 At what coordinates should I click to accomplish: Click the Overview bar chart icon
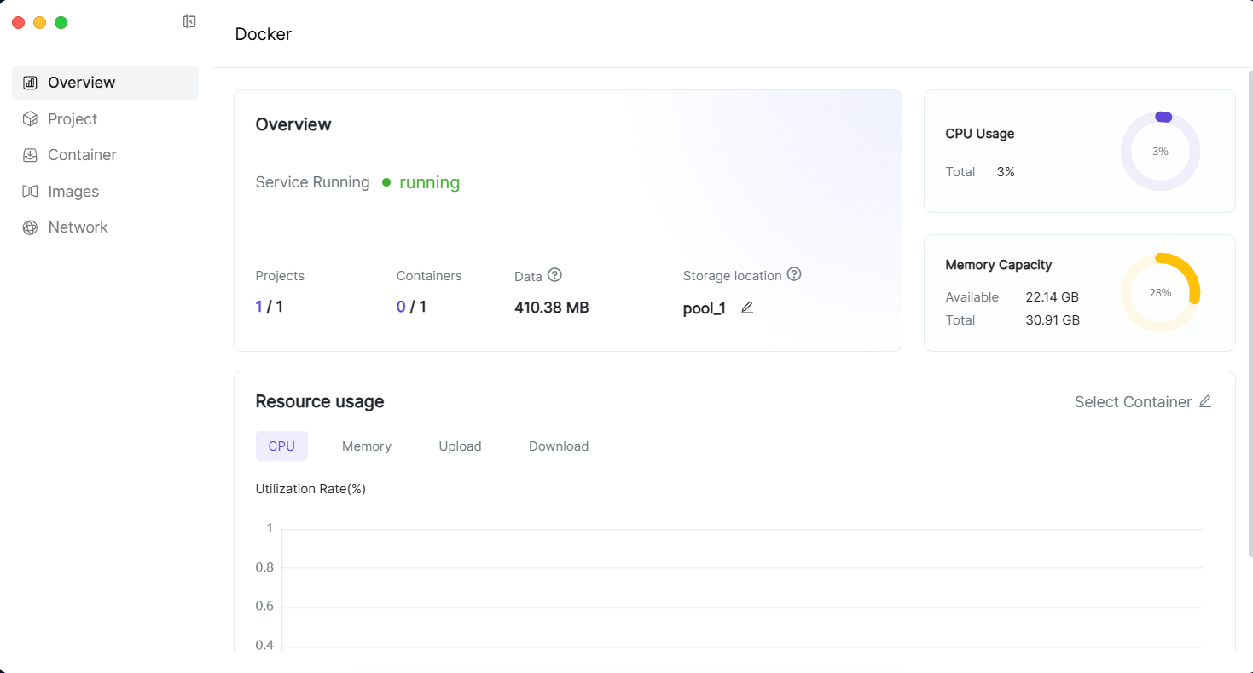[x=30, y=83]
